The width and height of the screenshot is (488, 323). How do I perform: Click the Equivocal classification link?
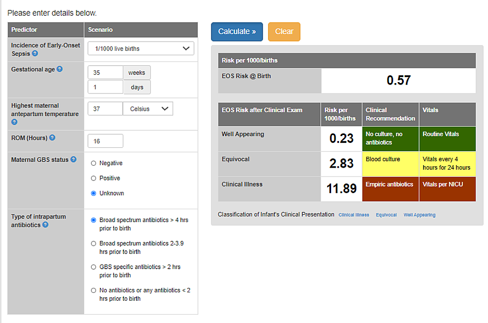(386, 215)
